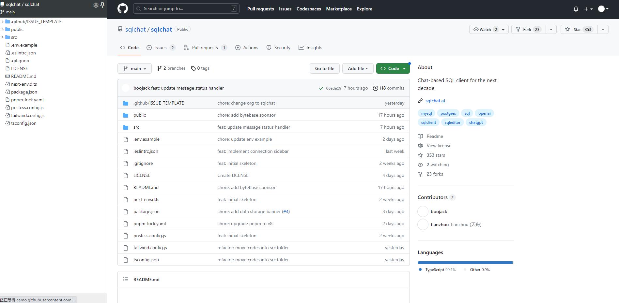
Task: Open the Add file dropdown
Action: [358, 68]
